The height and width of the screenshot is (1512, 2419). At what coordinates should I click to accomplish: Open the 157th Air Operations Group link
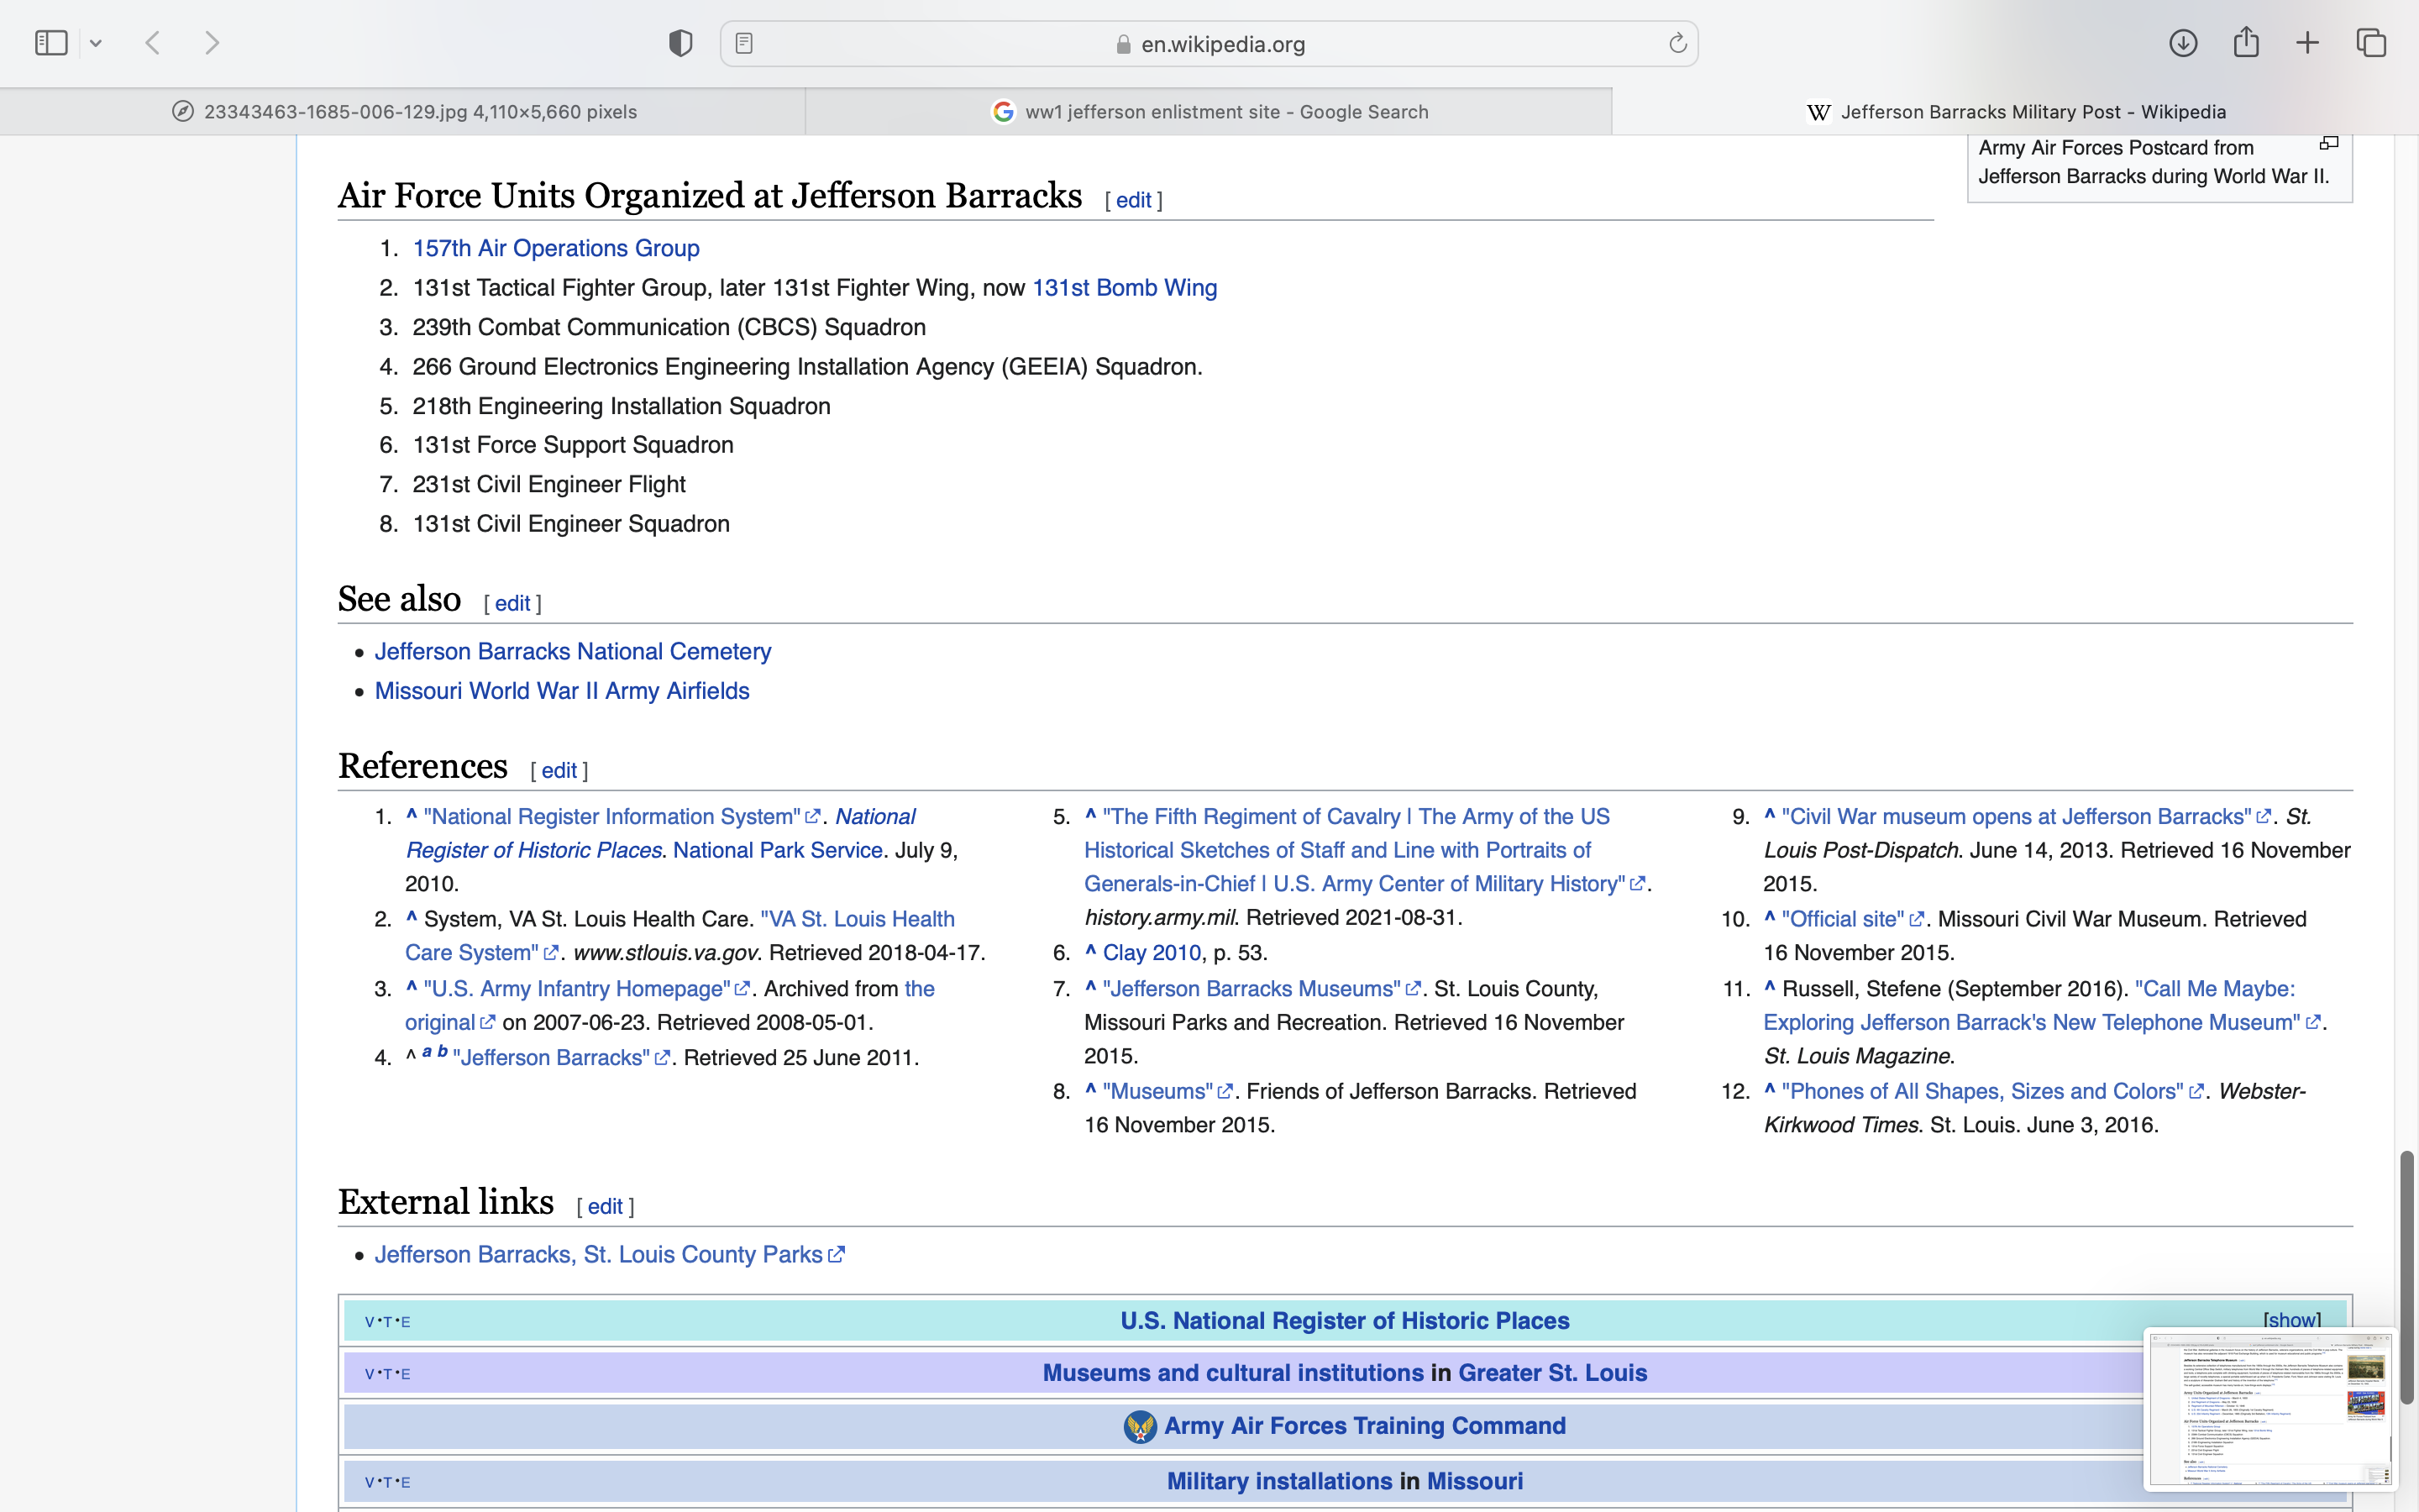point(556,248)
